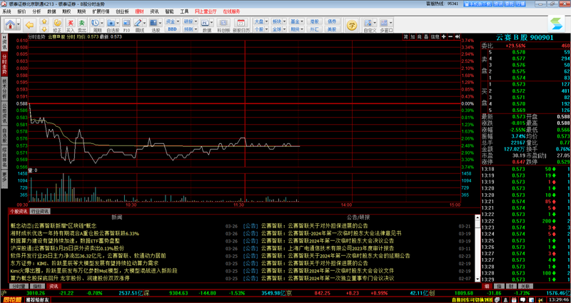Zoom in chart with the plus icon
The width and height of the screenshot is (571, 303).
[444, 37]
